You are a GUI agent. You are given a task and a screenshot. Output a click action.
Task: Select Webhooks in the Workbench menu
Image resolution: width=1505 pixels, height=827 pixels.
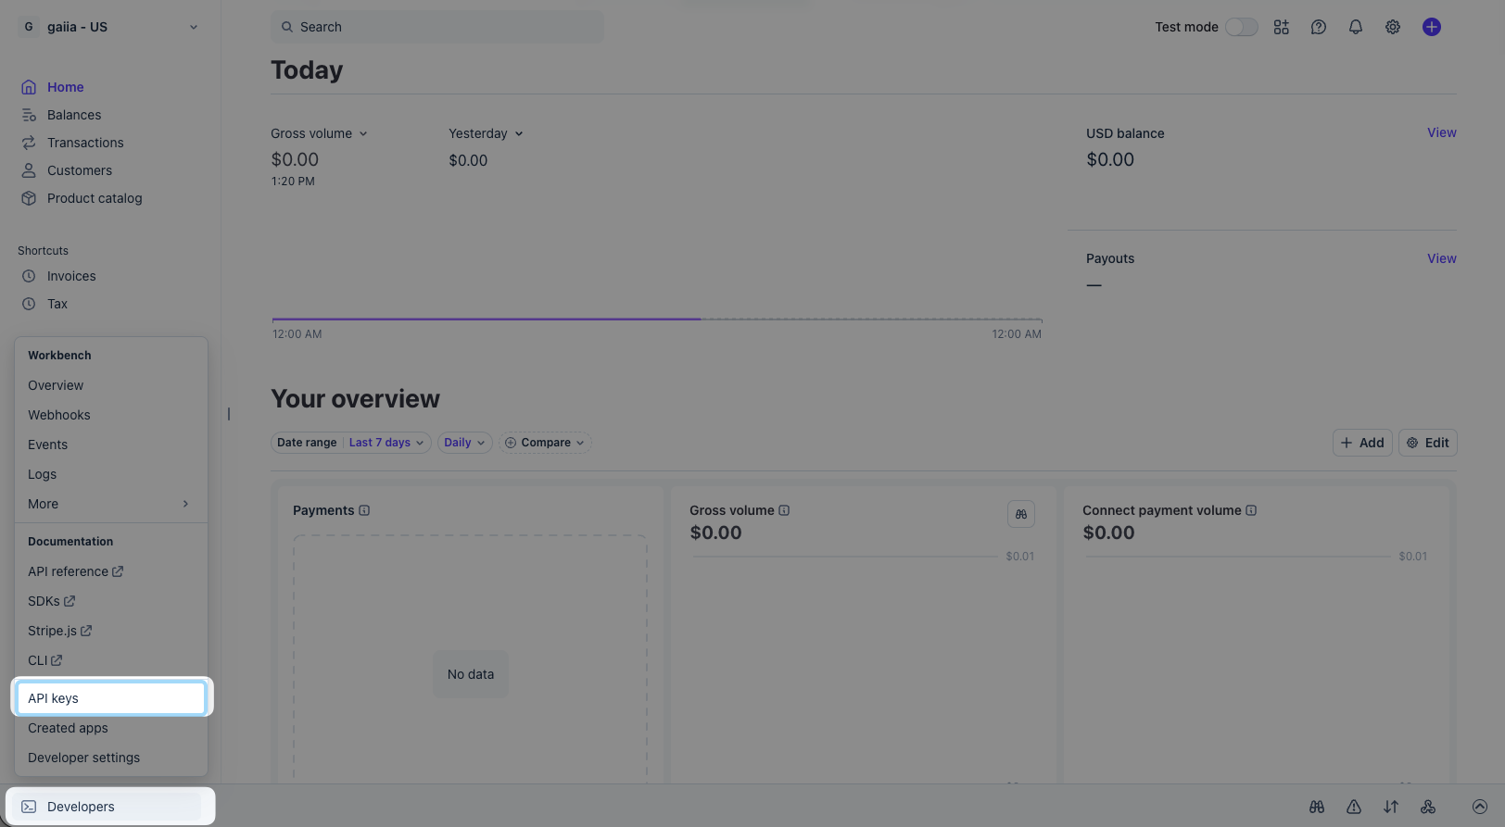(x=110, y=415)
